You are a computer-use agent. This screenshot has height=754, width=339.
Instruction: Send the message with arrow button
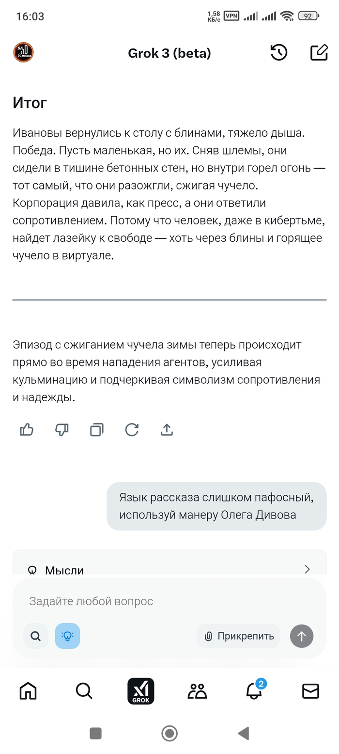pyautogui.click(x=302, y=636)
